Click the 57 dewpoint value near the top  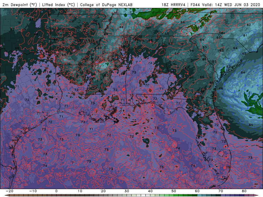pos(147,19)
